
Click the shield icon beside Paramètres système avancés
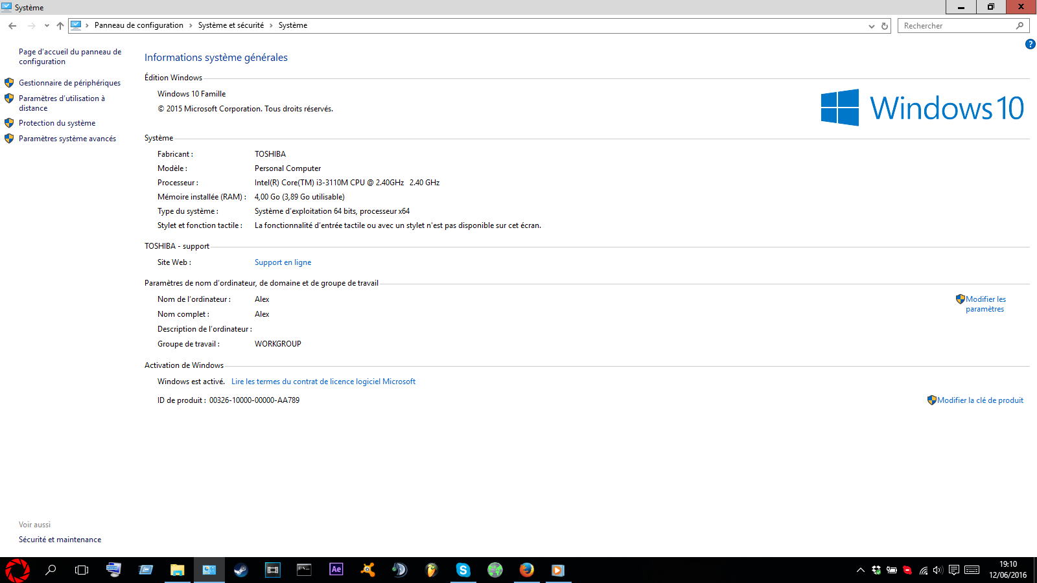point(9,139)
